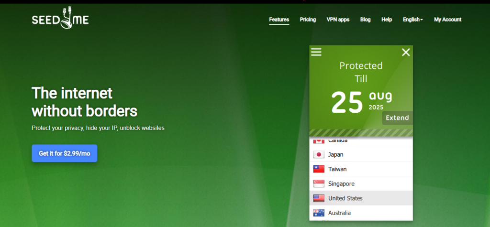This screenshot has height=227, width=490.
Task: Select the Australia flag icon
Action: point(319,213)
